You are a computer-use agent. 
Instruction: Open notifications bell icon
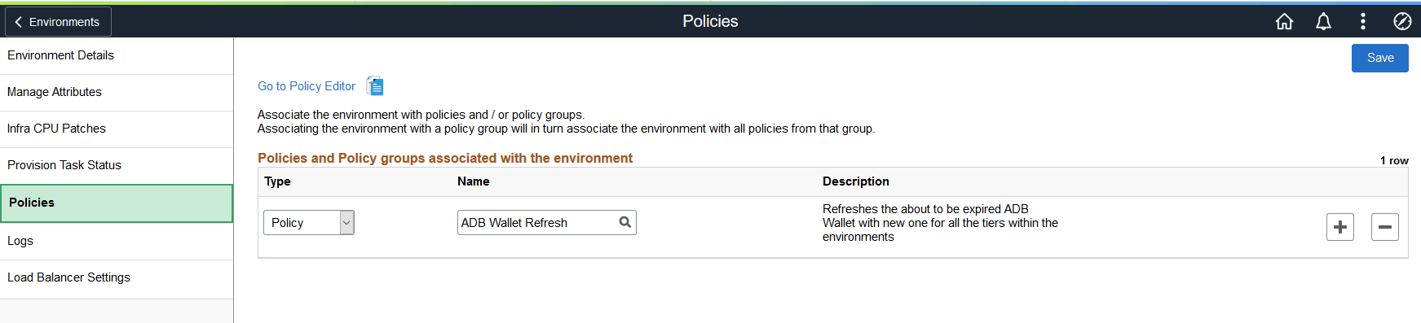1323,22
